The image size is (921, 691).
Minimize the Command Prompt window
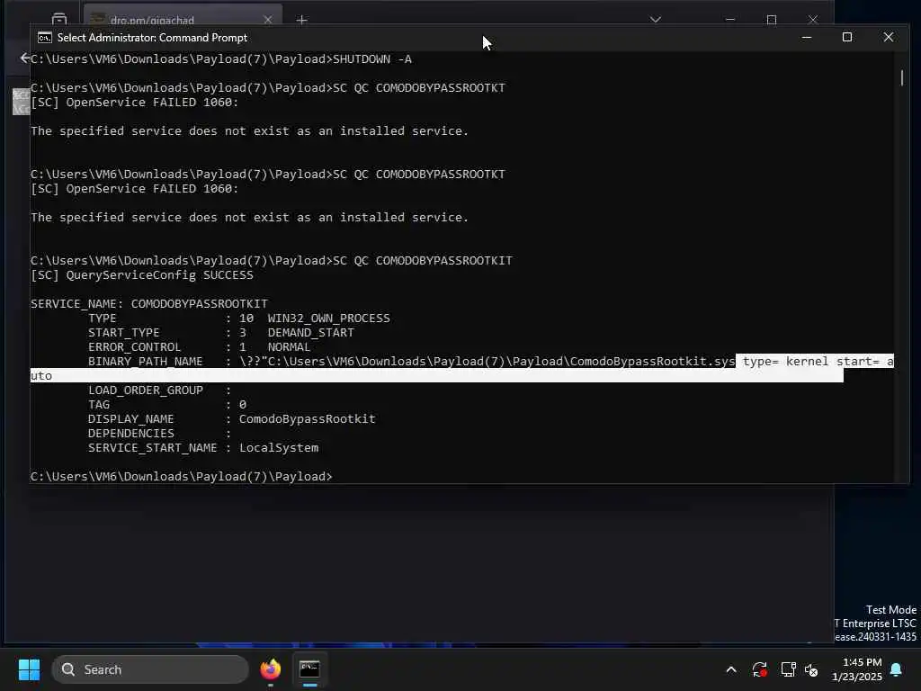pyautogui.click(x=807, y=37)
